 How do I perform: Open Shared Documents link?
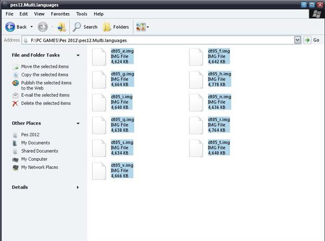click(x=40, y=151)
